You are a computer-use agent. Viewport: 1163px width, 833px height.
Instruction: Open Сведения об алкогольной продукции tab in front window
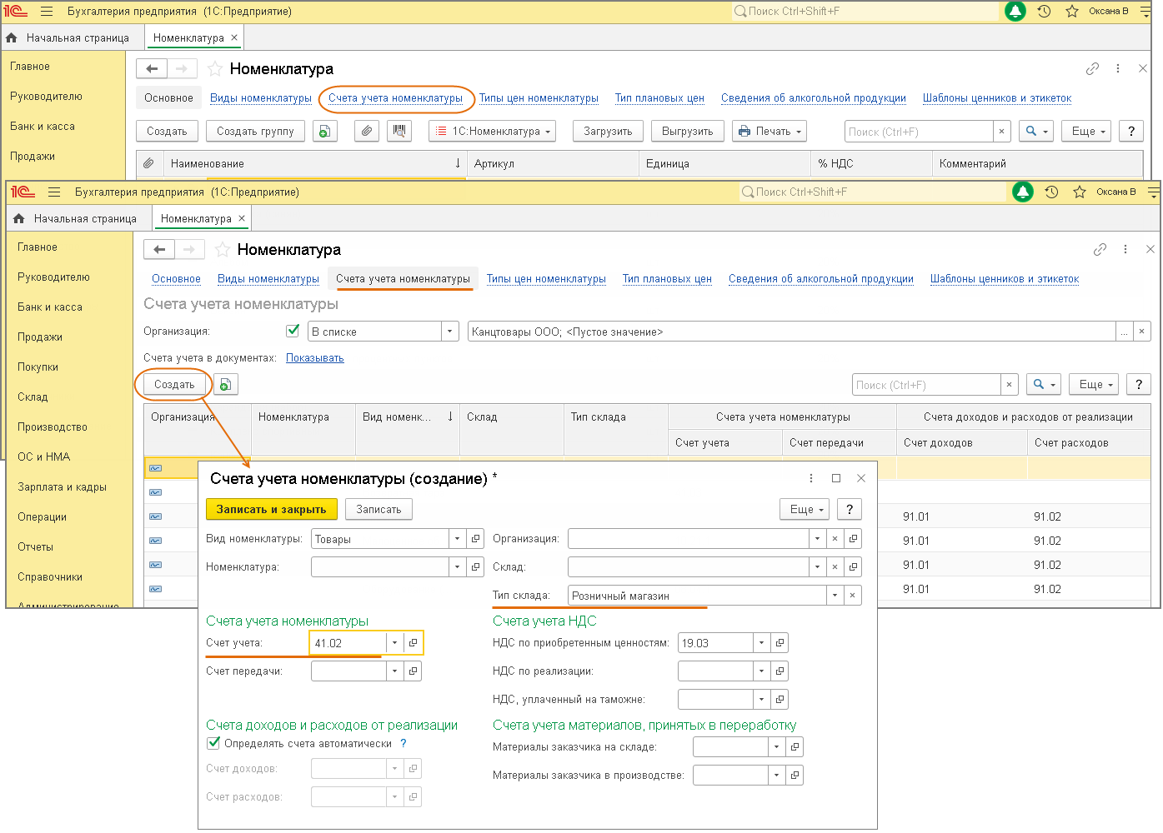click(821, 279)
